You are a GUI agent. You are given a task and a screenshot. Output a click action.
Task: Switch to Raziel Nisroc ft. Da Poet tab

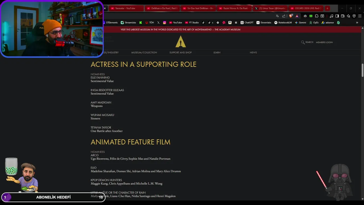pyautogui.click(x=234, y=8)
